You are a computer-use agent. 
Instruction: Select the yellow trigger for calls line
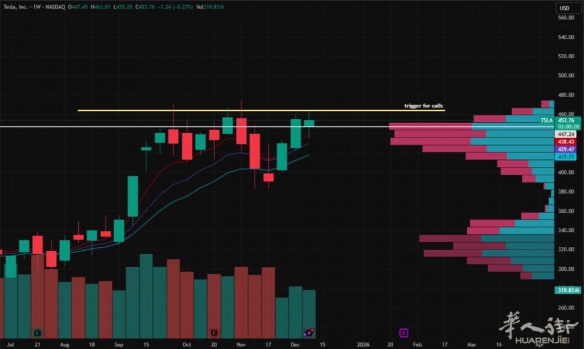[228, 110]
